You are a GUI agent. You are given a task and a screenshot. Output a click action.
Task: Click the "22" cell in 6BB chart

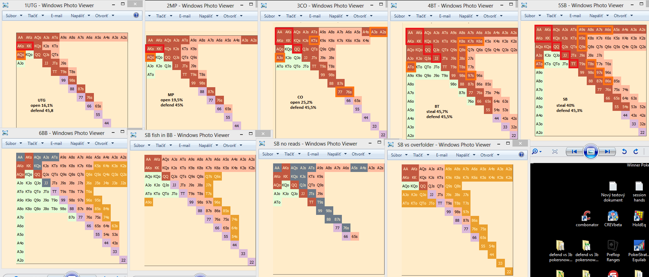tap(123, 260)
